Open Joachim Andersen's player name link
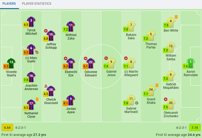The width and height of the screenshot is (202, 138). (x=31, y=87)
